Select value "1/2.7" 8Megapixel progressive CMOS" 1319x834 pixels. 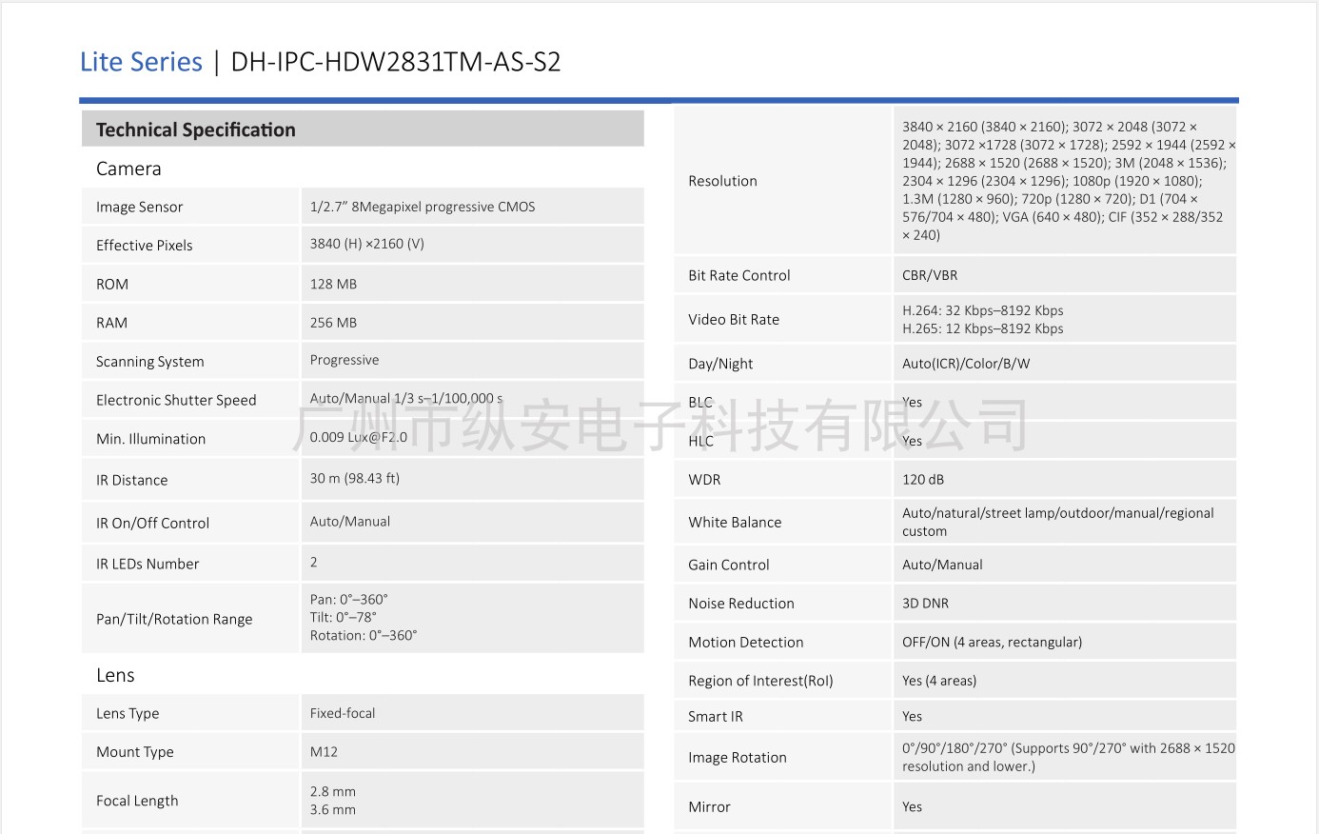click(x=423, y=207)
